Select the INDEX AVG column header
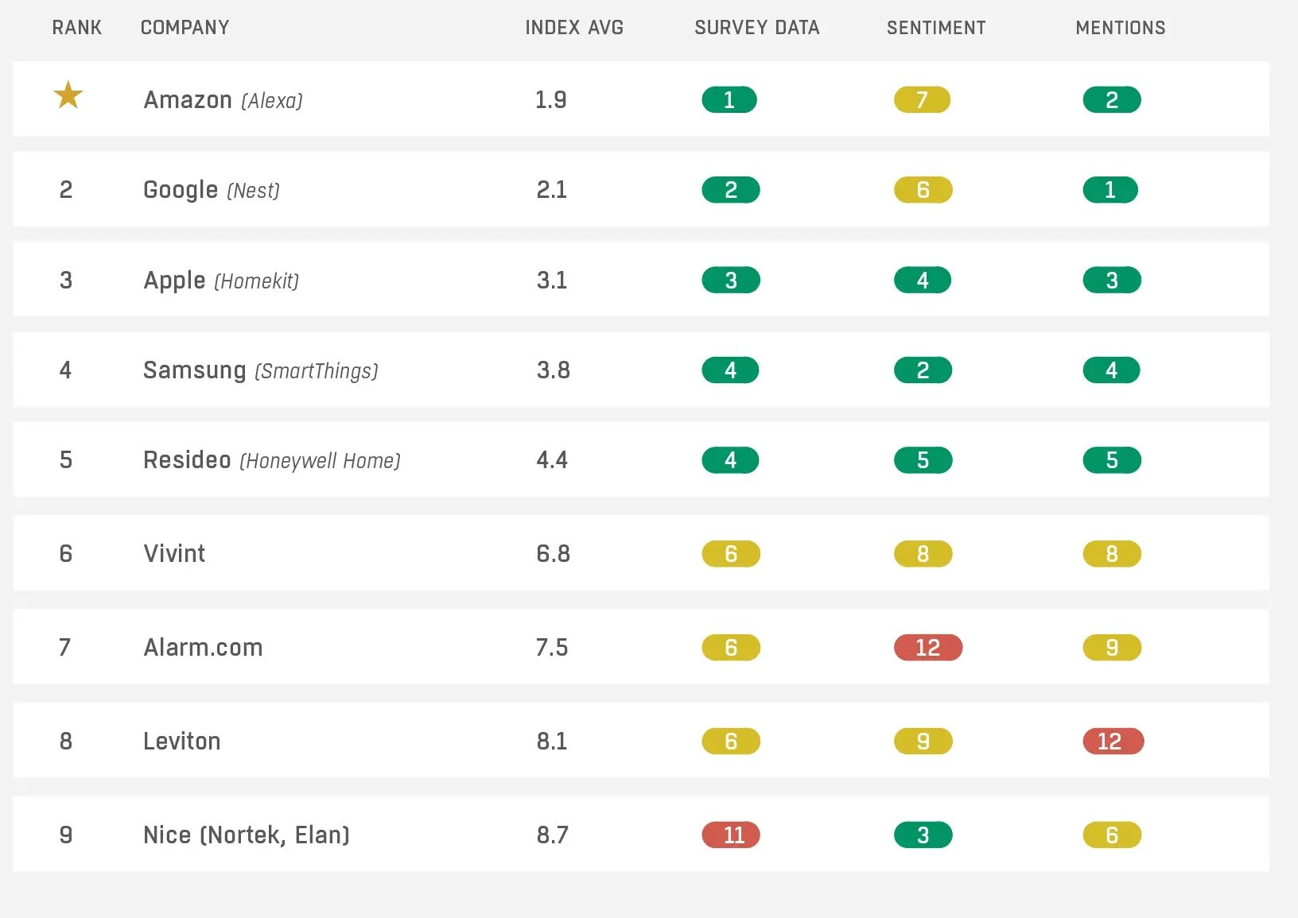The width and height of the screenshot is (1298, 918). pyautogui.click(x=574, y=28)
